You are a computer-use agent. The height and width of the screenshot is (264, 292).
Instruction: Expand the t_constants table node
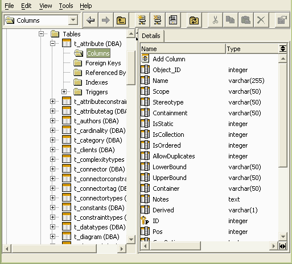(52, 208)
